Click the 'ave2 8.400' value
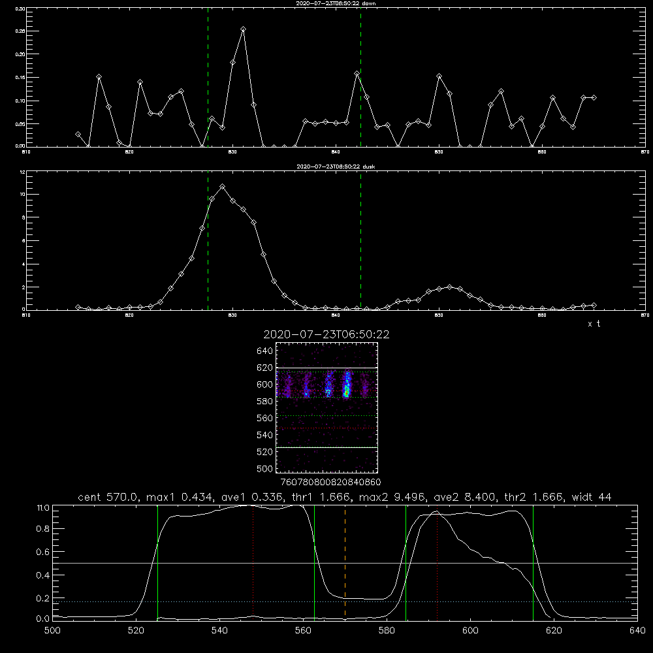This screenshot has height=653, width=653. (x=465, y=497)
